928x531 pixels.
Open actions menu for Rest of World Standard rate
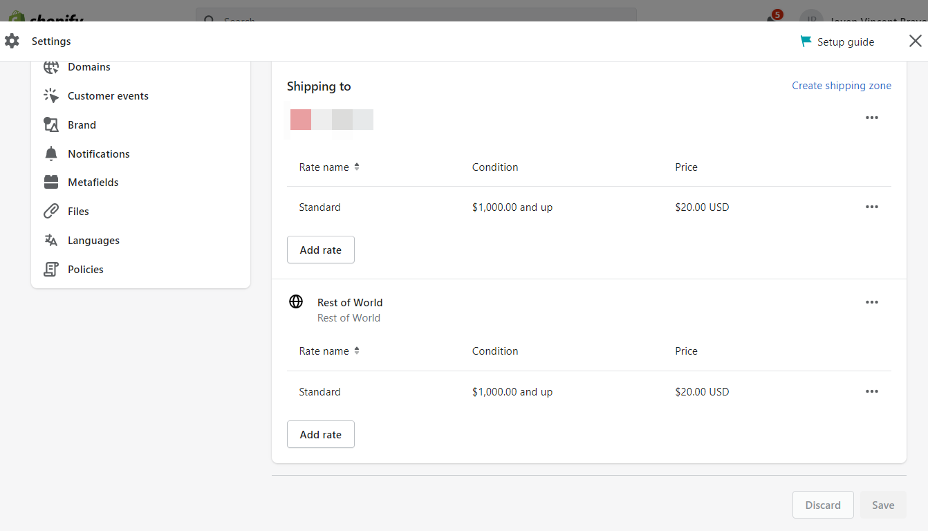871,391
